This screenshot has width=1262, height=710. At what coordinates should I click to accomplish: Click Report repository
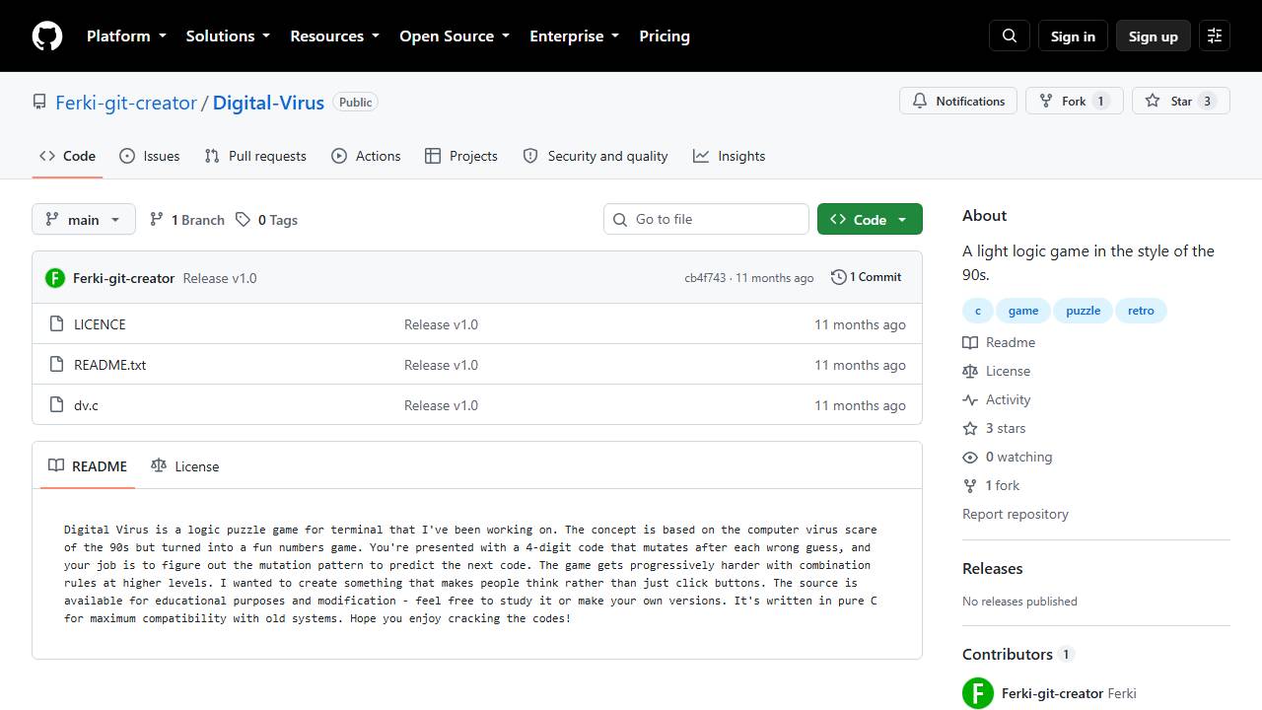point(1016,514)
